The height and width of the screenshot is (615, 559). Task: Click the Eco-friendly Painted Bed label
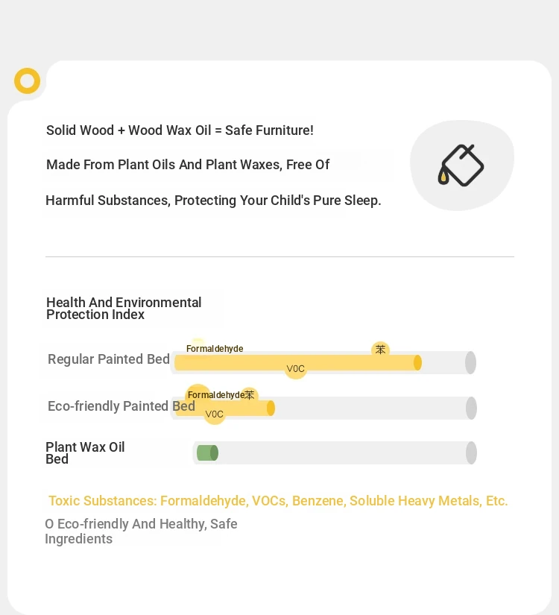121,406
